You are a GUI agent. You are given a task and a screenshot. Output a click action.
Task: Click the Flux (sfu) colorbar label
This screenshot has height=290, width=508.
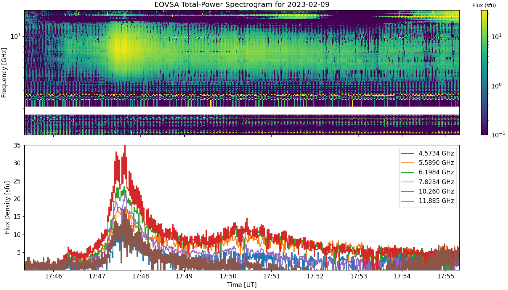[x=484, y=5]
